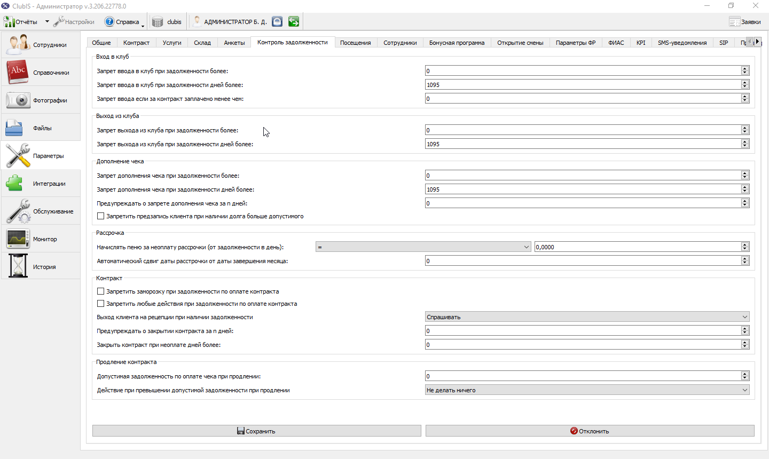Click the blue lock session icon
Screen dimensions: 769x459
point(277,21)
